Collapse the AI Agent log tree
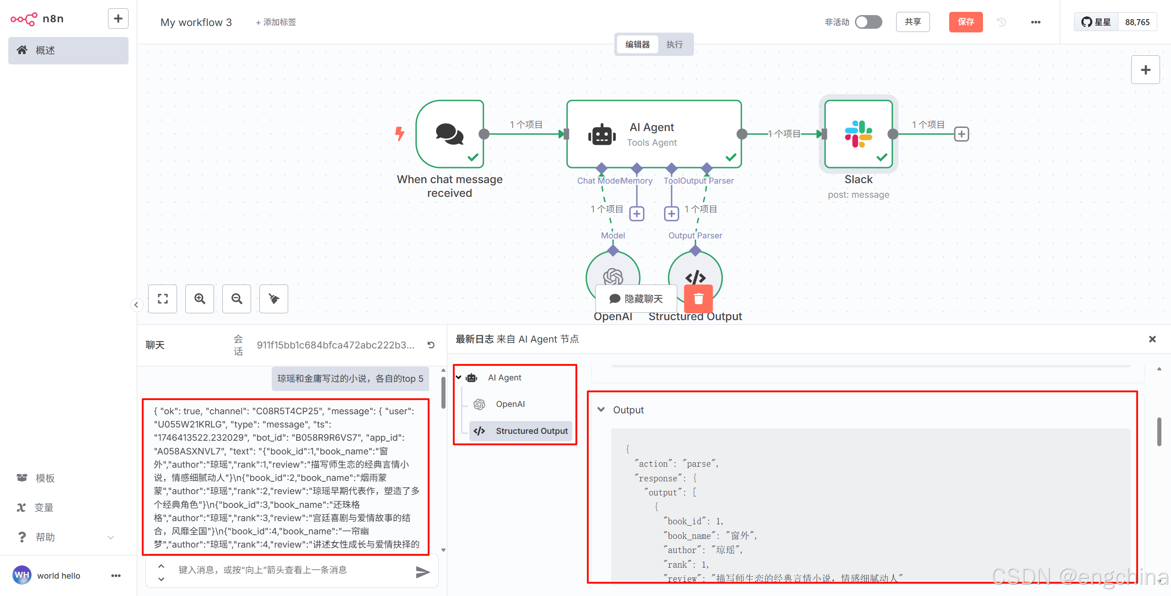This screenshot has width=1171, height=596. coord(459,377)
